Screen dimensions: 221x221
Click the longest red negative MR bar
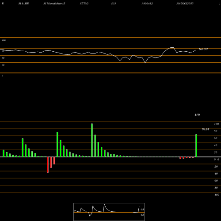click(x=48, y=165)
